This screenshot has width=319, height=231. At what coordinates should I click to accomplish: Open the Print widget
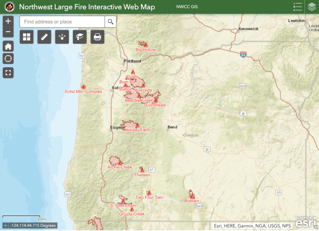(97, 37)
